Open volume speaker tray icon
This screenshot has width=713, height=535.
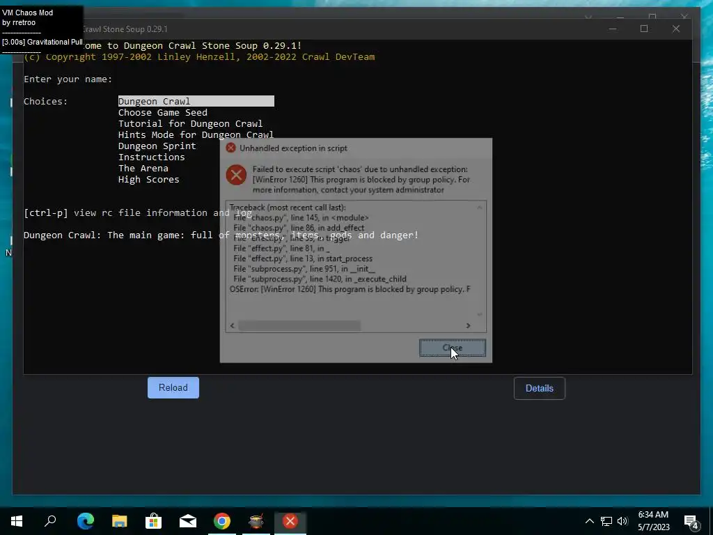click(x=622, y=521)
